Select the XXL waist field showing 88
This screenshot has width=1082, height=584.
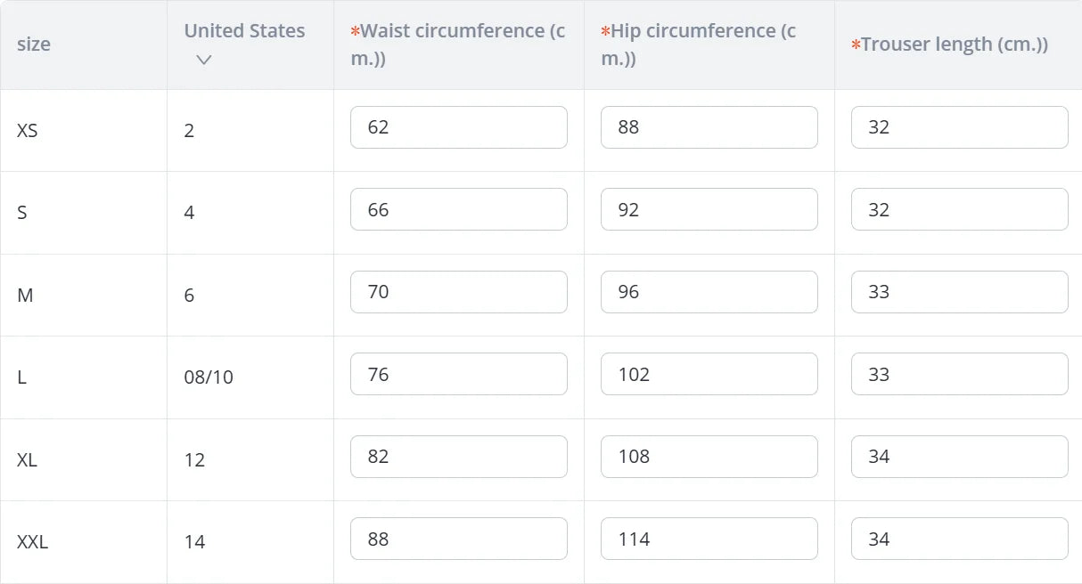(458, 539)
